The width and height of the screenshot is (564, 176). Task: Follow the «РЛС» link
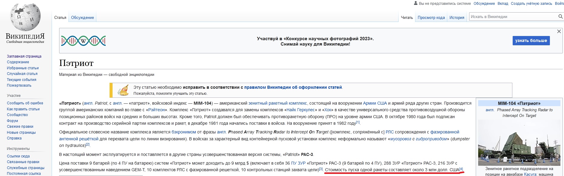[x=390, y=132]
